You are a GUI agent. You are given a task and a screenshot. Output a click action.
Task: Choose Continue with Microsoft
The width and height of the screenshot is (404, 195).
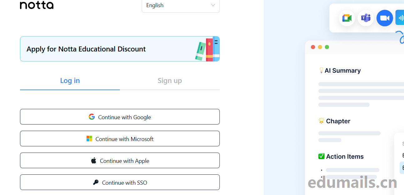(x=120, y=139)
